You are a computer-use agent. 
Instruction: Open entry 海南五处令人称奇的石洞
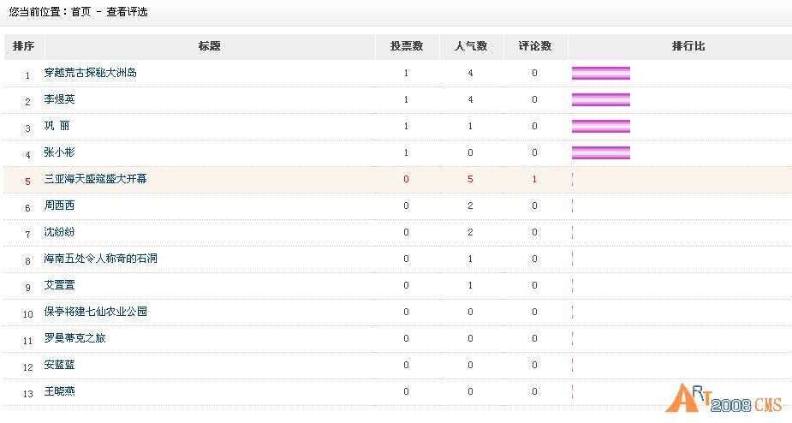click(100, 259)
